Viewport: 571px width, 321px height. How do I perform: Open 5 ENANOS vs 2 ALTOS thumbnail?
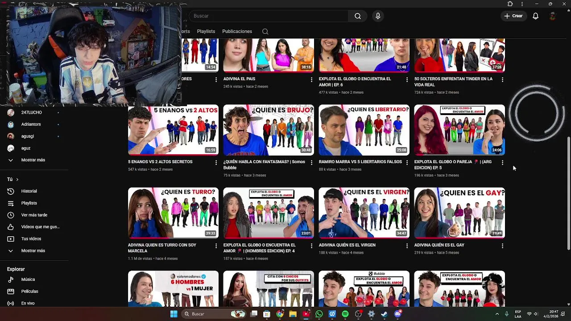click(x=173, y=130)
